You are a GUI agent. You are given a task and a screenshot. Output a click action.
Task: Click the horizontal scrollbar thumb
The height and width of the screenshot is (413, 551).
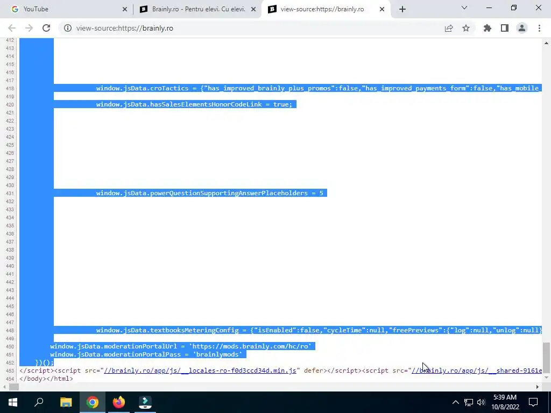tap(13, 387)
